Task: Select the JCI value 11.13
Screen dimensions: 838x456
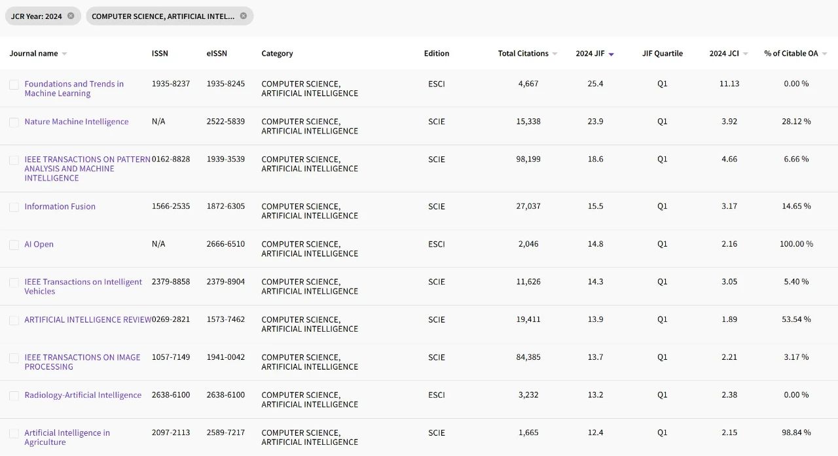Action: (729, 84)
